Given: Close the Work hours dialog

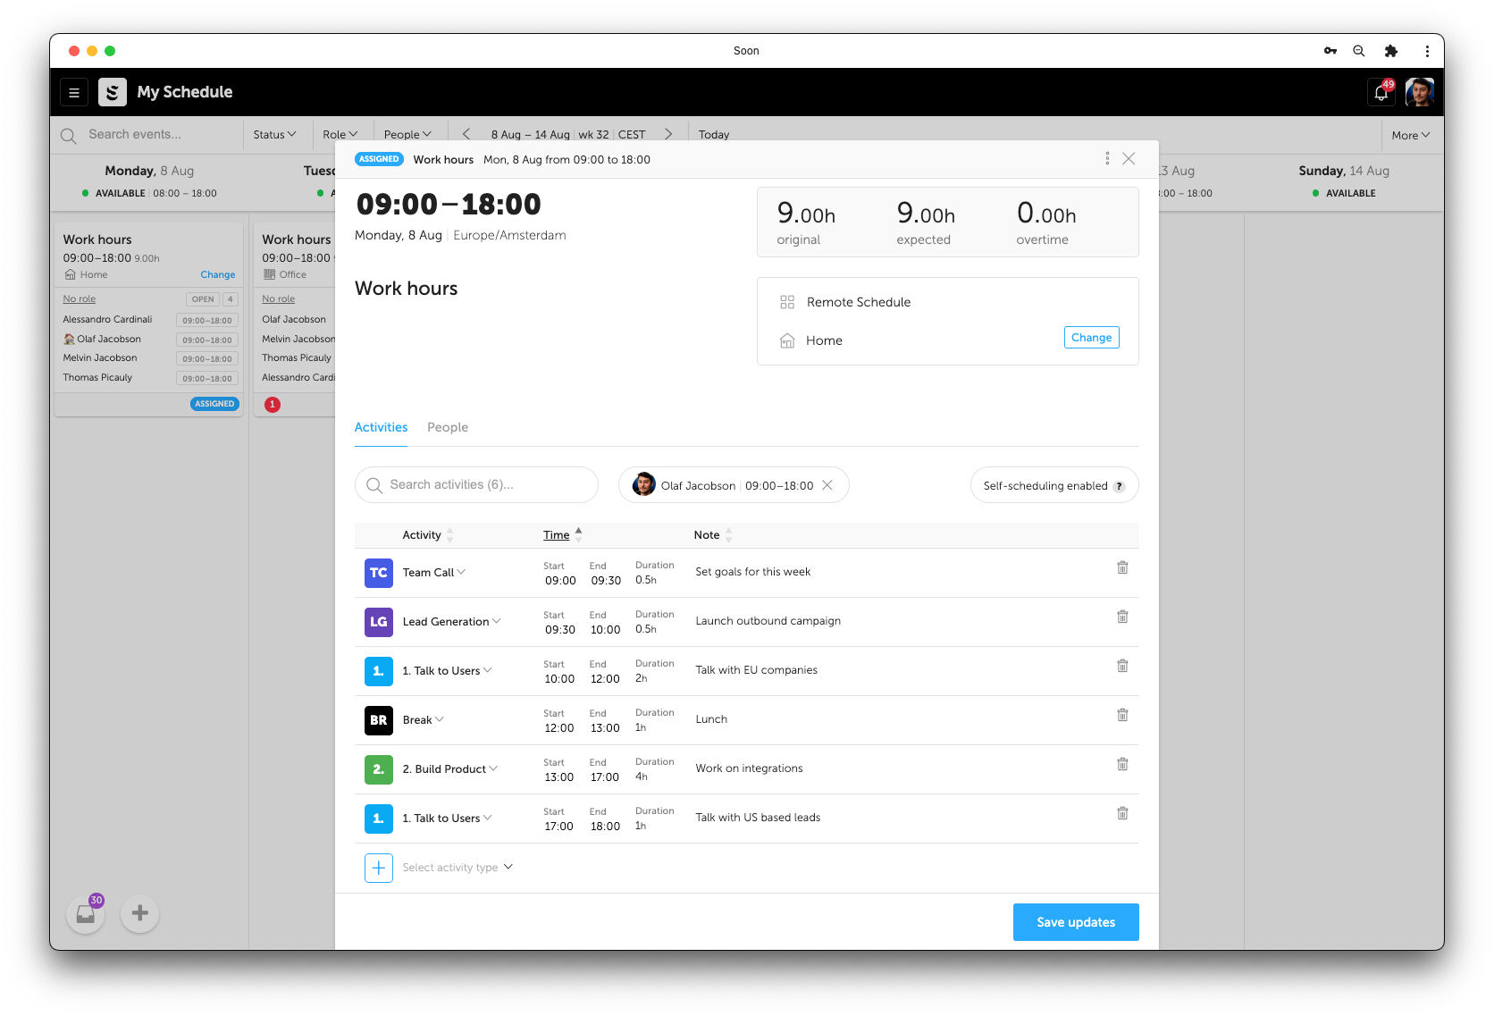Looking at the screenshot, I should tap(1129, 158).
